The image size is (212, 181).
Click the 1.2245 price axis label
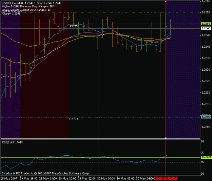[x=206, y=35]
